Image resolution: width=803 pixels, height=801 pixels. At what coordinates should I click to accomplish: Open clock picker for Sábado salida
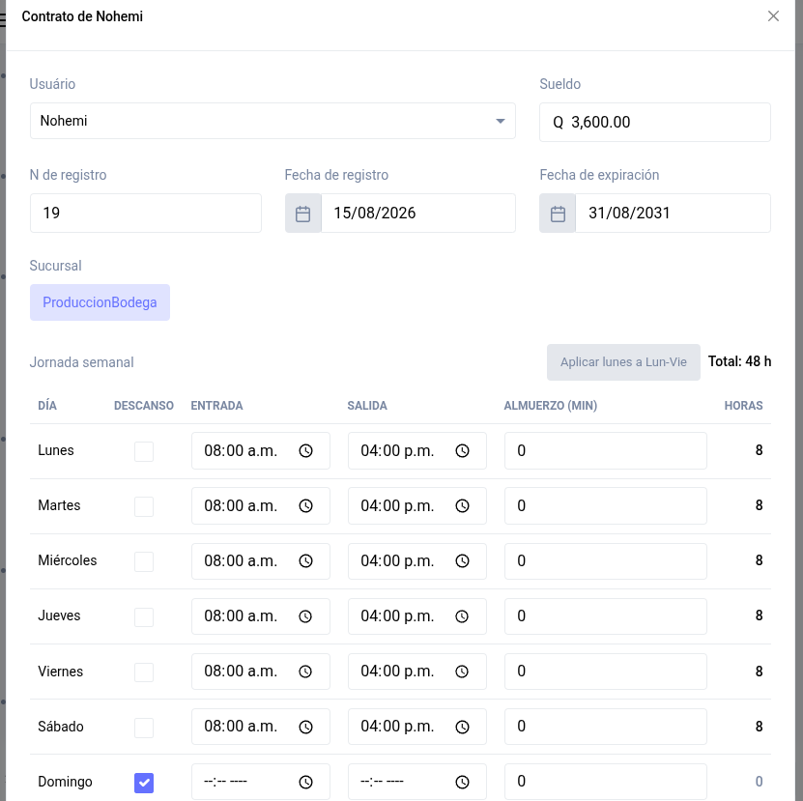click(x=463, y=727)
